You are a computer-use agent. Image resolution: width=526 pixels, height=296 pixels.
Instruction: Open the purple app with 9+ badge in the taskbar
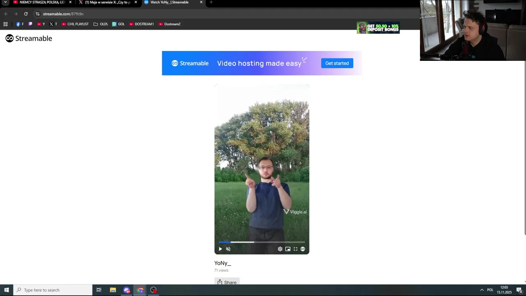pos(127,290)
